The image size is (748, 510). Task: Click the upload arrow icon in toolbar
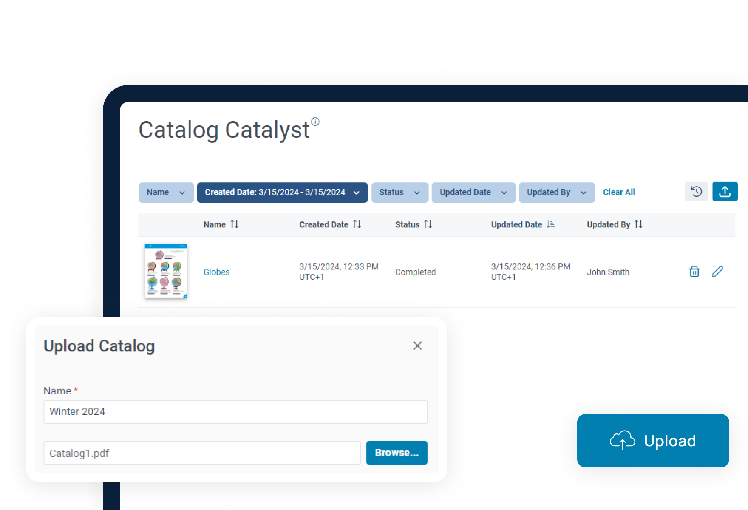point(725,192)
